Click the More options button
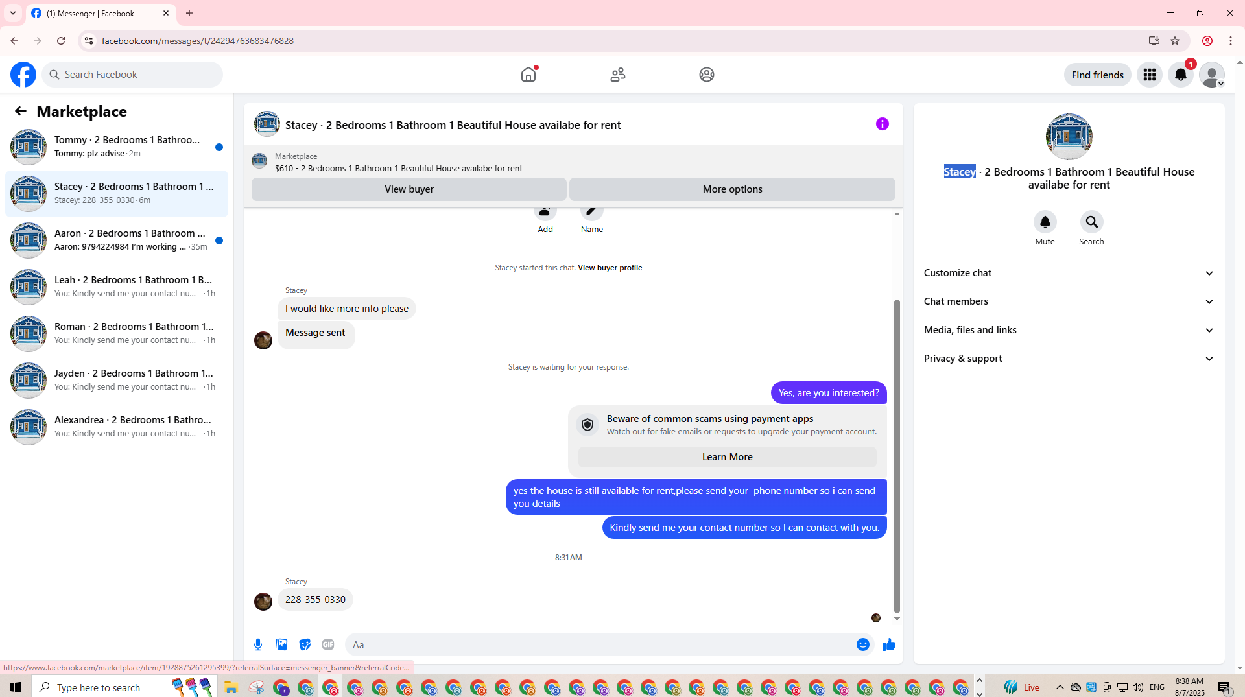 (733, 189)
